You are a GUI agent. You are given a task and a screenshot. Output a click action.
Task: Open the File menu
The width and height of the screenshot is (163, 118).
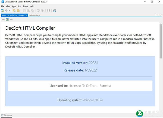3,6
